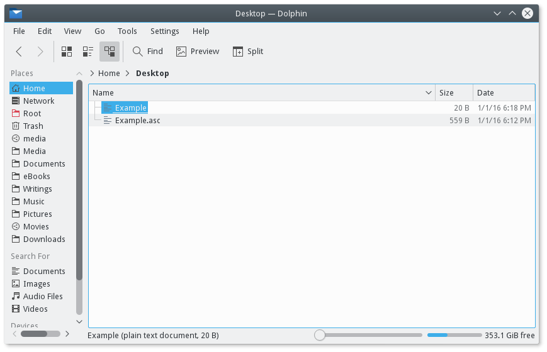Open the Tools menu
The image size is (547, 352).
point(127,31)
